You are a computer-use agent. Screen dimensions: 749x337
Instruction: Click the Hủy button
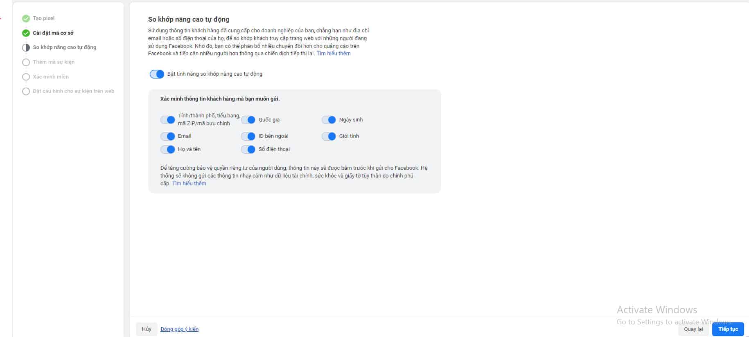[147, 329]
